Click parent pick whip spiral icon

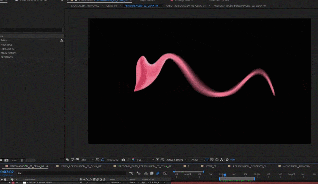tap(144, 182)
